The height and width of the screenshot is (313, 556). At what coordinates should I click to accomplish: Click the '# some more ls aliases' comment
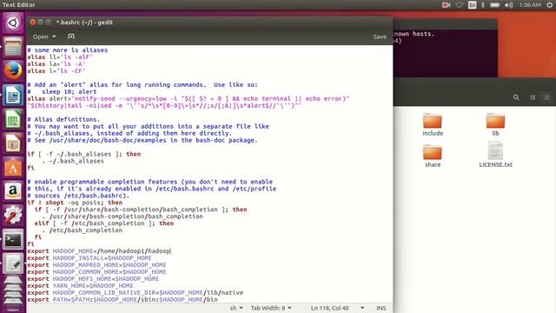point(68,50)
